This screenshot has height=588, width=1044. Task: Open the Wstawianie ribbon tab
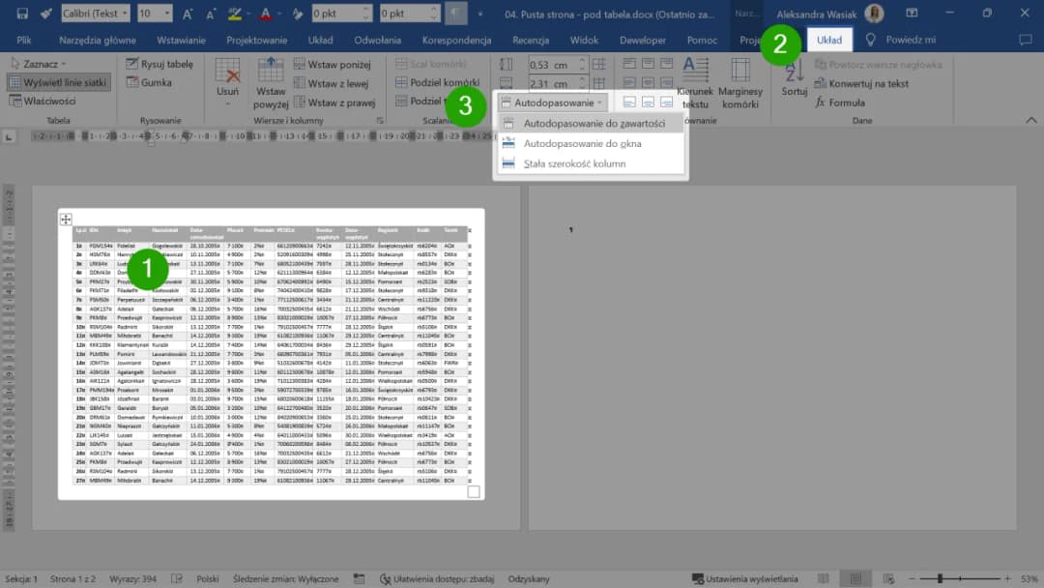(x=182, y=40)
